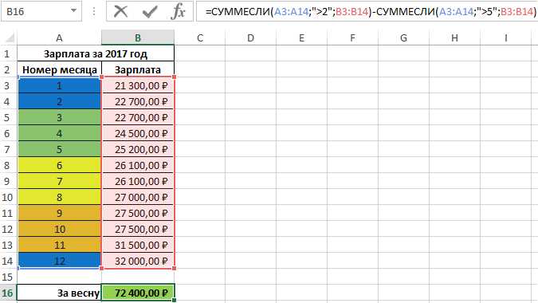
Task: Select column B header
Action: click(138, 37)
